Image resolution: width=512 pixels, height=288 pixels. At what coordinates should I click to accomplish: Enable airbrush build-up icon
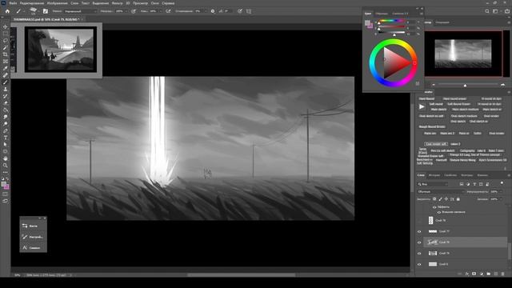pos(168,11)
